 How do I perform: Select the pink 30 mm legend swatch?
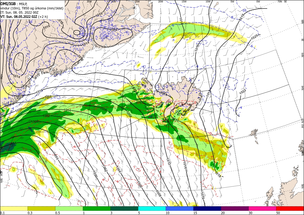point(263,208)
